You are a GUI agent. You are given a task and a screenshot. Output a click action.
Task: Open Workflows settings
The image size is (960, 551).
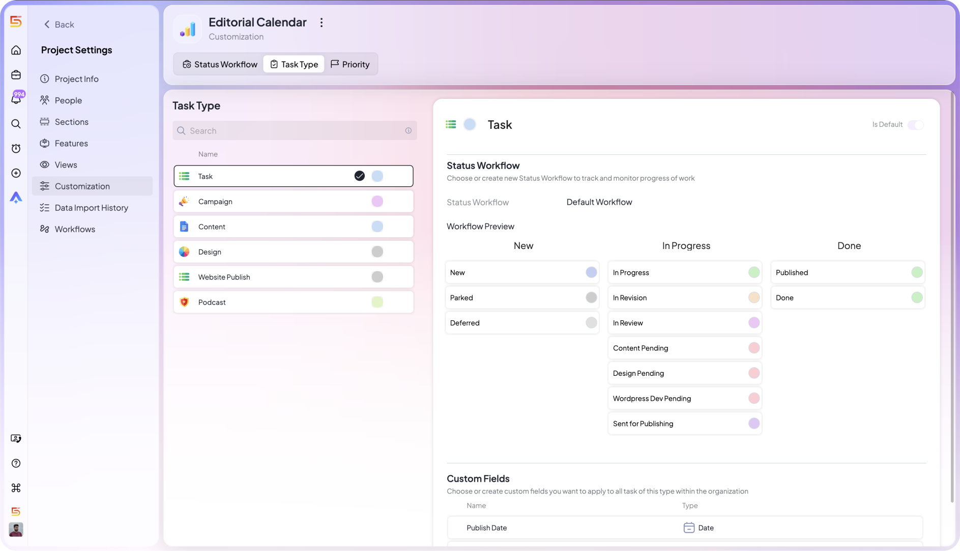92,229
